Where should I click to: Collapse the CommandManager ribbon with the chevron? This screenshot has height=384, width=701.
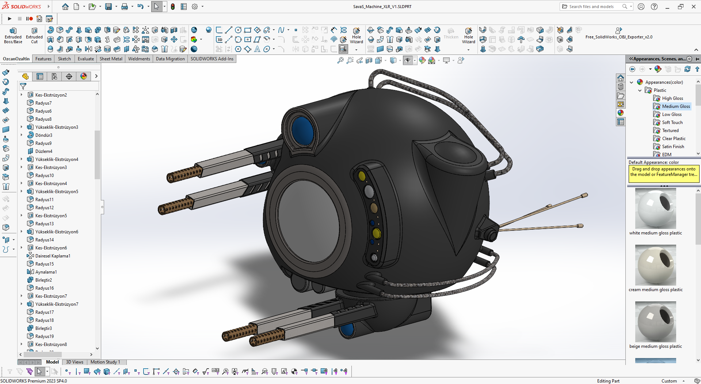[696, 50]
